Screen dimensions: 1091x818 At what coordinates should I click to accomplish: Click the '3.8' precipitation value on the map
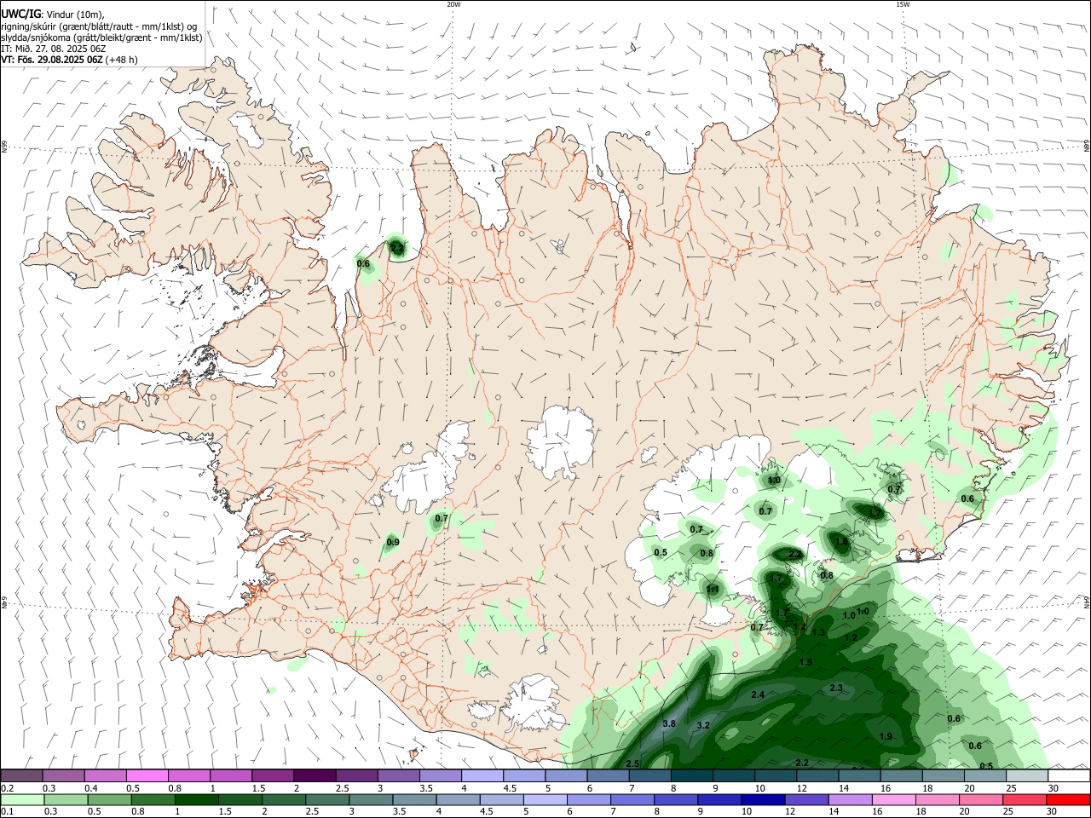669,723
